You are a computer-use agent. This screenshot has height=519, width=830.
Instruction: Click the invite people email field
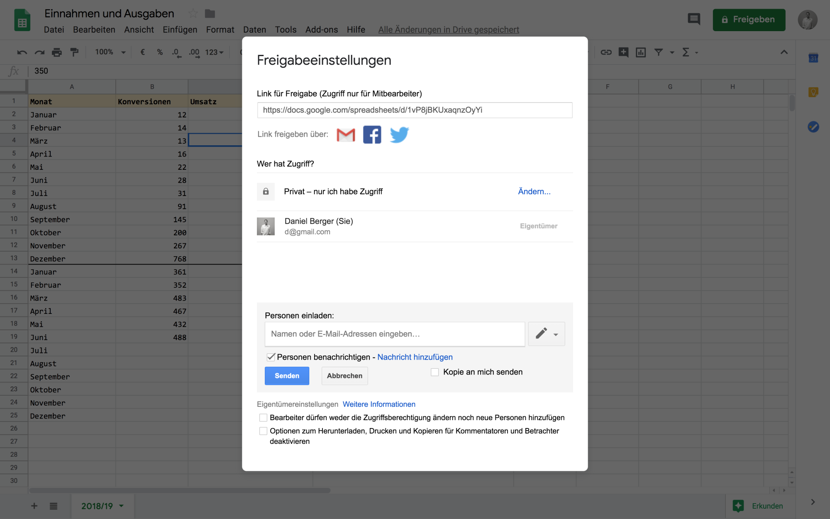click(x=395, y=334)
